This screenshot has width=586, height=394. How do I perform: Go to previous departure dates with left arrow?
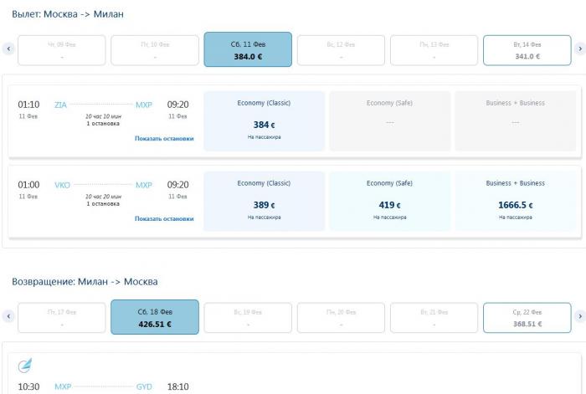(x=8, y=49)
